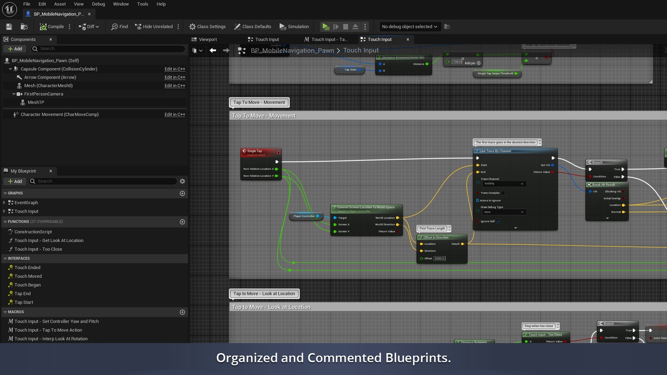Click the Stop playback icon
This screenshot has height=375, width=667.
[x=345, y=27]
